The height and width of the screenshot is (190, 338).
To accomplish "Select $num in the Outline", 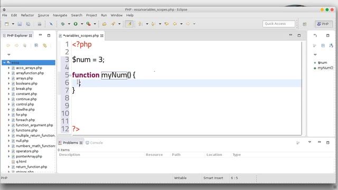I will (x=322, y=63).
